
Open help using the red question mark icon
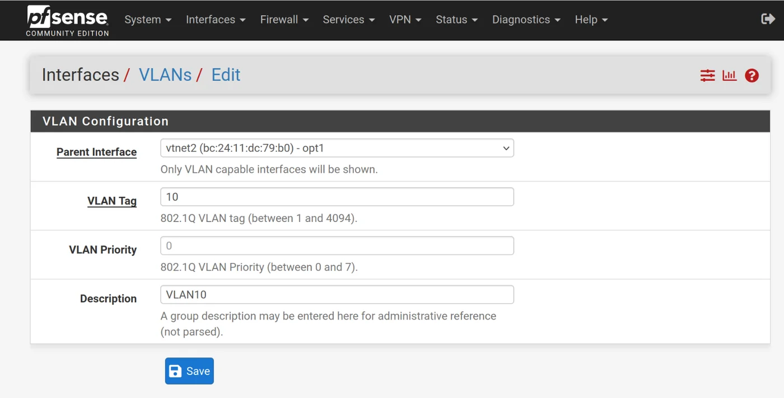(x=752, y=75)
